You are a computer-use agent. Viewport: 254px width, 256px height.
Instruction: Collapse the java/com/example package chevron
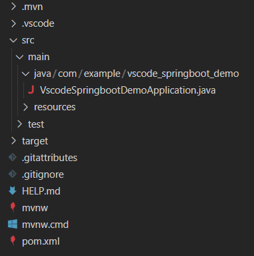[x=25, y=74]
